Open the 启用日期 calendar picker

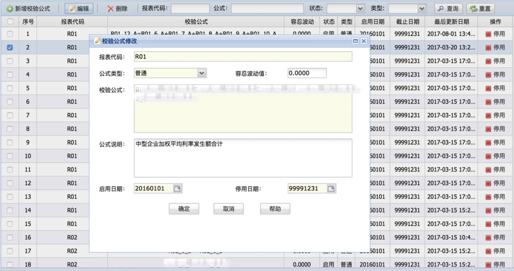click(x=177, y=188)
